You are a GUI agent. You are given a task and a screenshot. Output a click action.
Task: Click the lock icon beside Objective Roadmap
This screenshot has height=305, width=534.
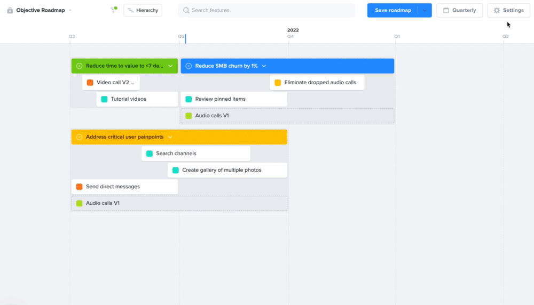(10, 10)
